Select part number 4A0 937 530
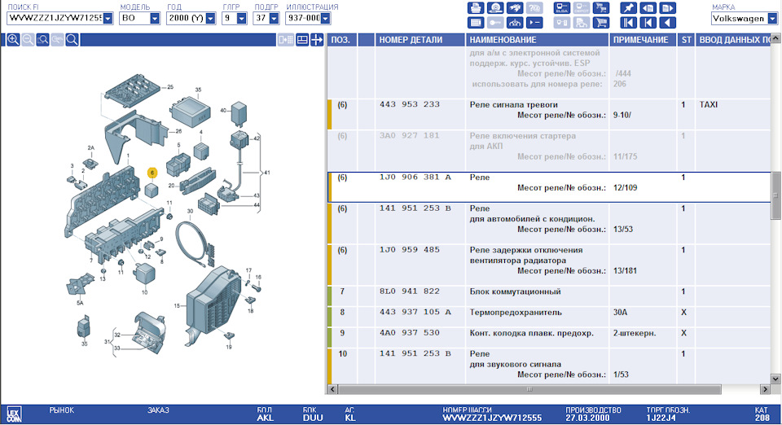Viewport: 782px width, 425px height. coord(410,333)
